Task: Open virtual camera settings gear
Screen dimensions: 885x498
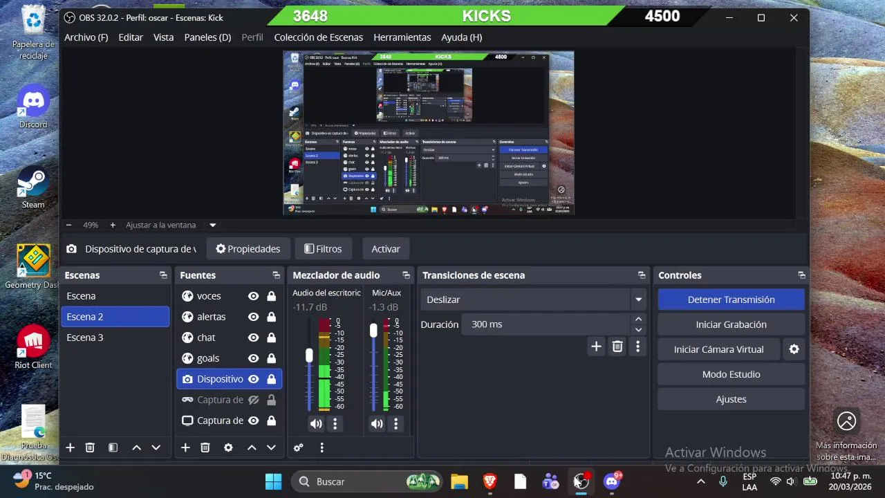Action: [x=794, y=349]
